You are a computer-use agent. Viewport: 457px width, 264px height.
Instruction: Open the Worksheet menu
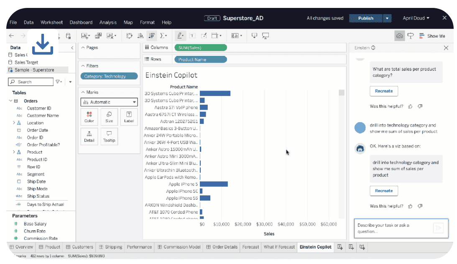pyautogui.click(x=51, y=23)
